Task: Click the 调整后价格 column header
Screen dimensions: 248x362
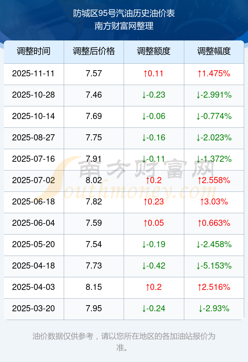Action: tap(93, 51)
